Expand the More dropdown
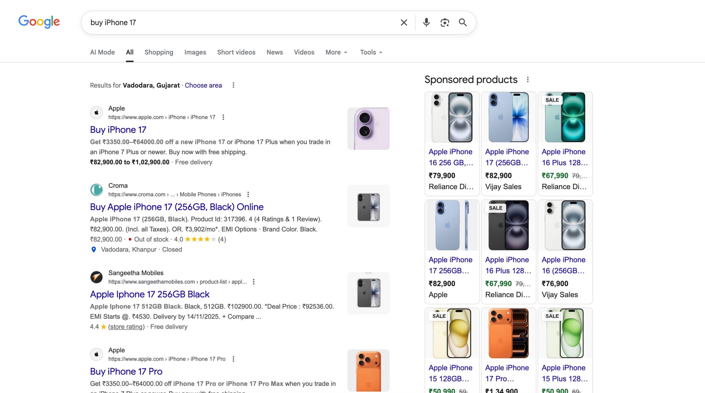Image resolution: width=705 pixels, height=393 pixels. coord(336,52)
